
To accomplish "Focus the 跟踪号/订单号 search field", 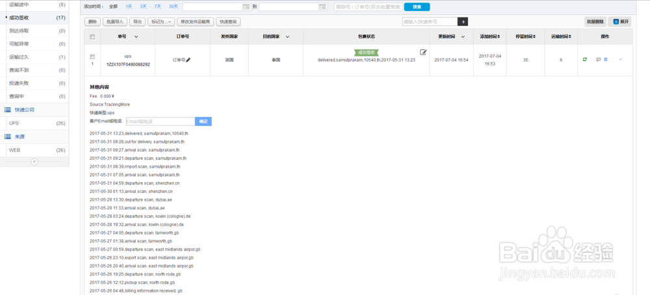I will [x=367, y=6].
